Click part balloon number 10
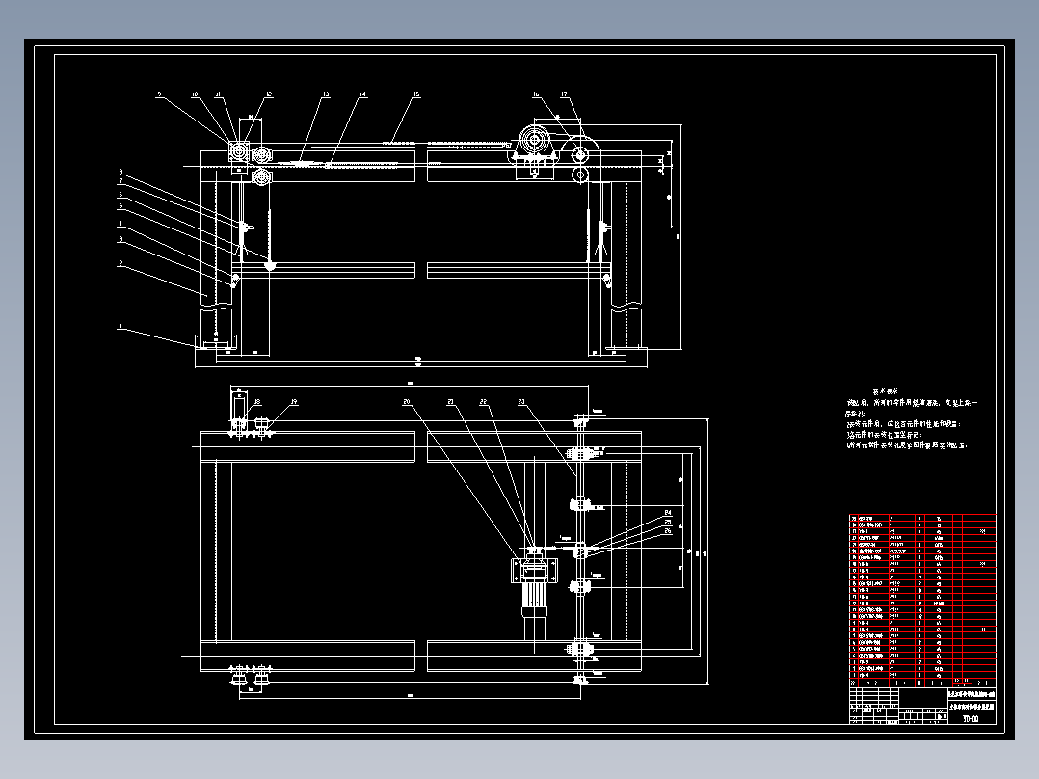Viewport: 1039px width, 779px height. point(196,94)
